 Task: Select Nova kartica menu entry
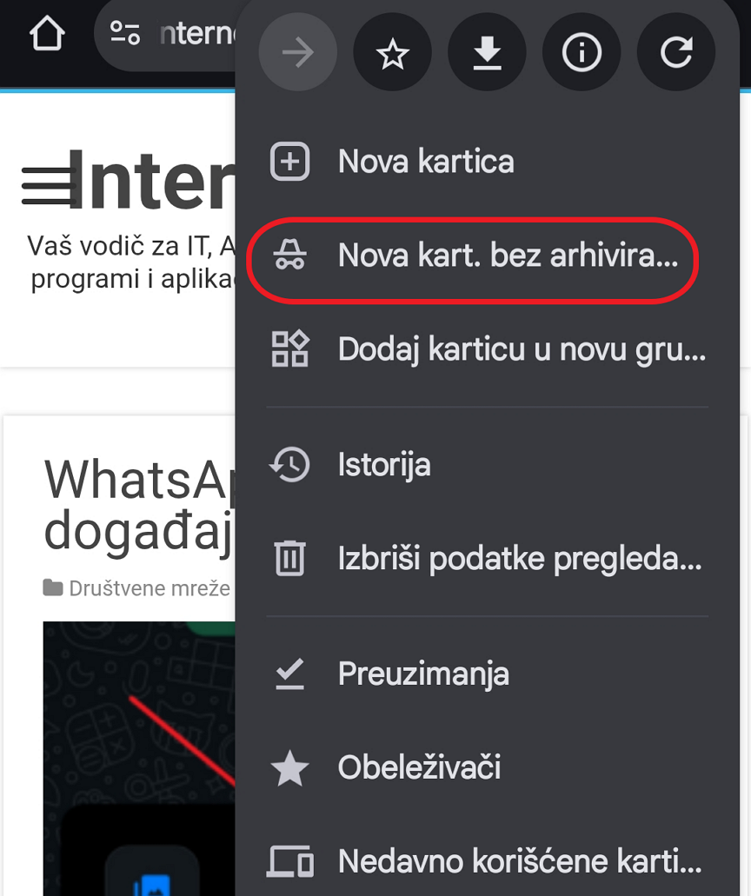(x=487, y=162)
